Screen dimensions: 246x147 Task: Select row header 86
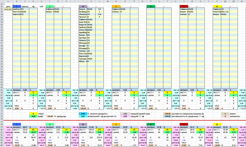2,145
